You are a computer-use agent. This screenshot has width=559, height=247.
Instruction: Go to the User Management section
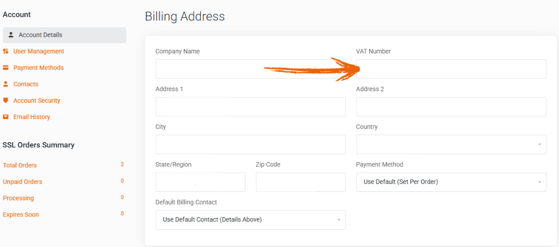tap(38, 51)
